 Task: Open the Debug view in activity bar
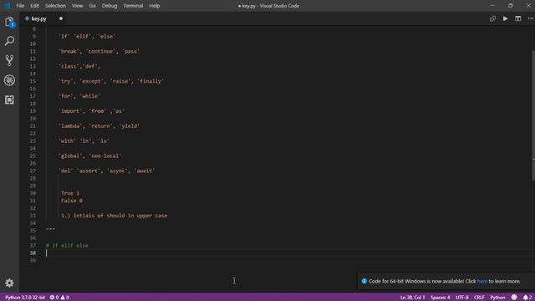tap(9, 80)
